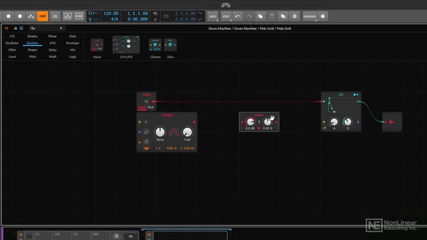The width and height of the screenshot is (427, 240).
Task: Toggle the loop button in the transport
Action: point(166,16)
